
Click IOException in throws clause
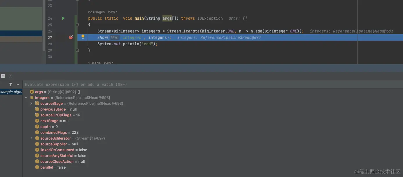[x=210, y=18]
